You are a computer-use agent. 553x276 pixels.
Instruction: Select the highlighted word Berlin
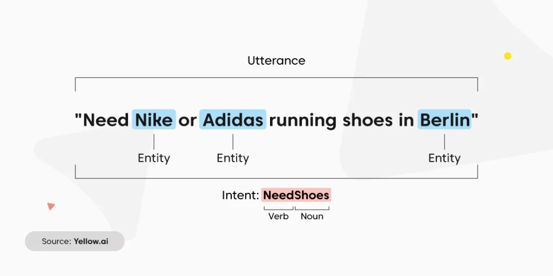444,120
